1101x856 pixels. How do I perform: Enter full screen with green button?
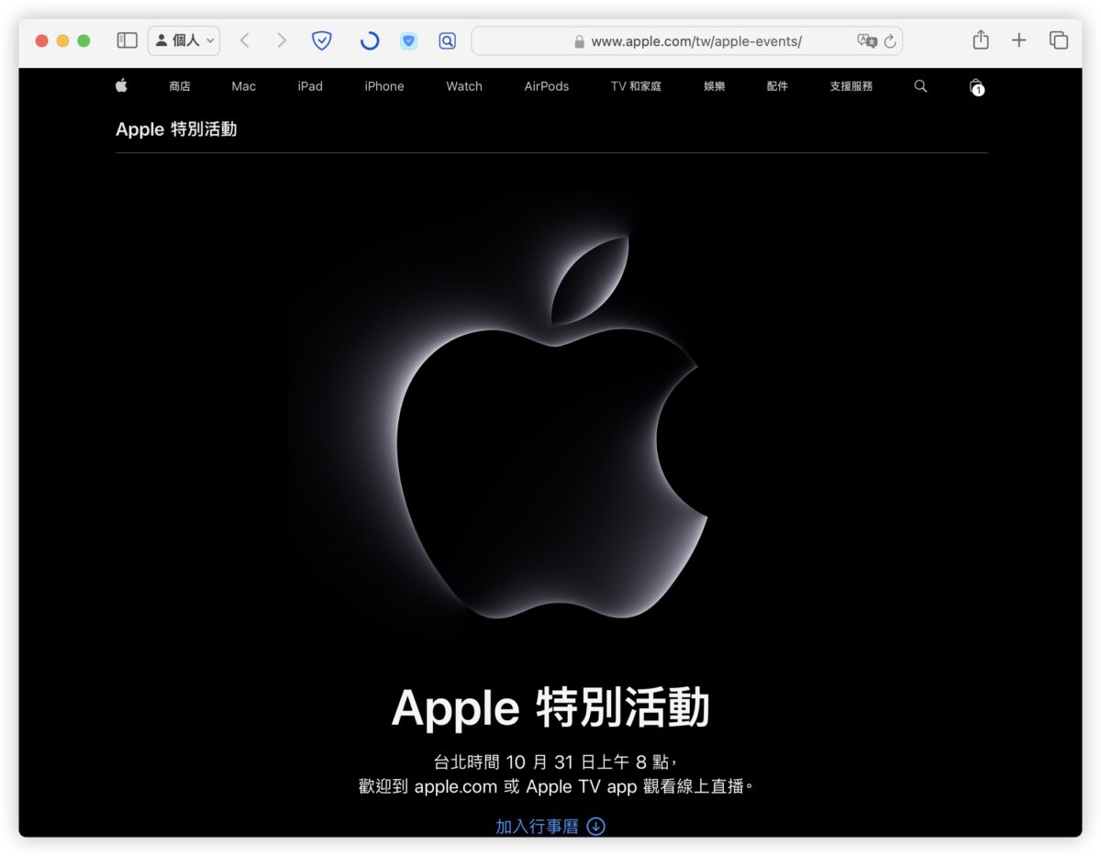tap(83, 40)
